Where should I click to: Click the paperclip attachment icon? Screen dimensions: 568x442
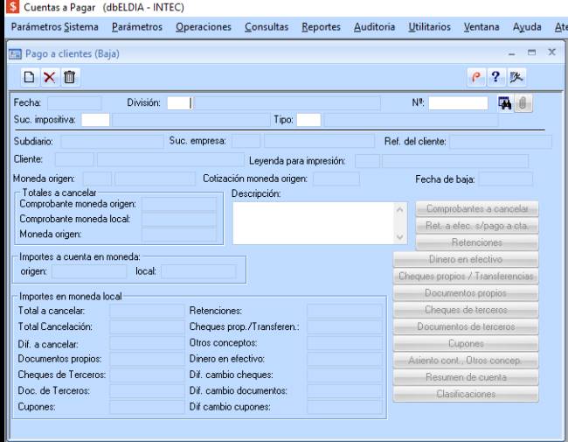point(523,103)
